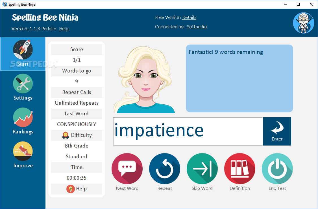Submit the word with the Enter arrow

click(x=277, y=131)
